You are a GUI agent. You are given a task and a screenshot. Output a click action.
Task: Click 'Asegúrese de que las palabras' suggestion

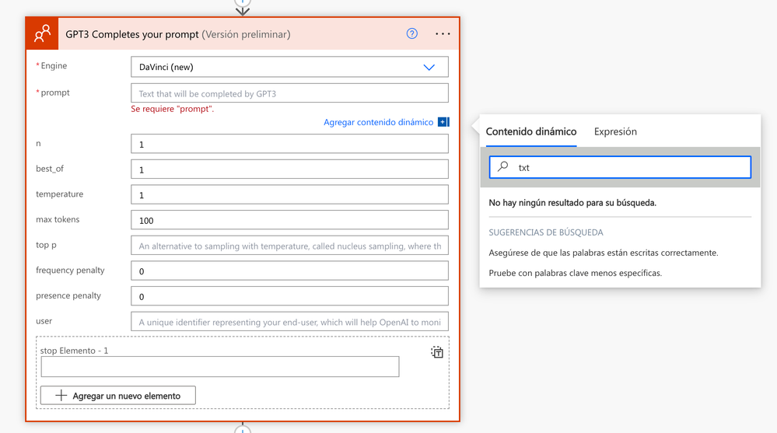[x=603, y=253]
